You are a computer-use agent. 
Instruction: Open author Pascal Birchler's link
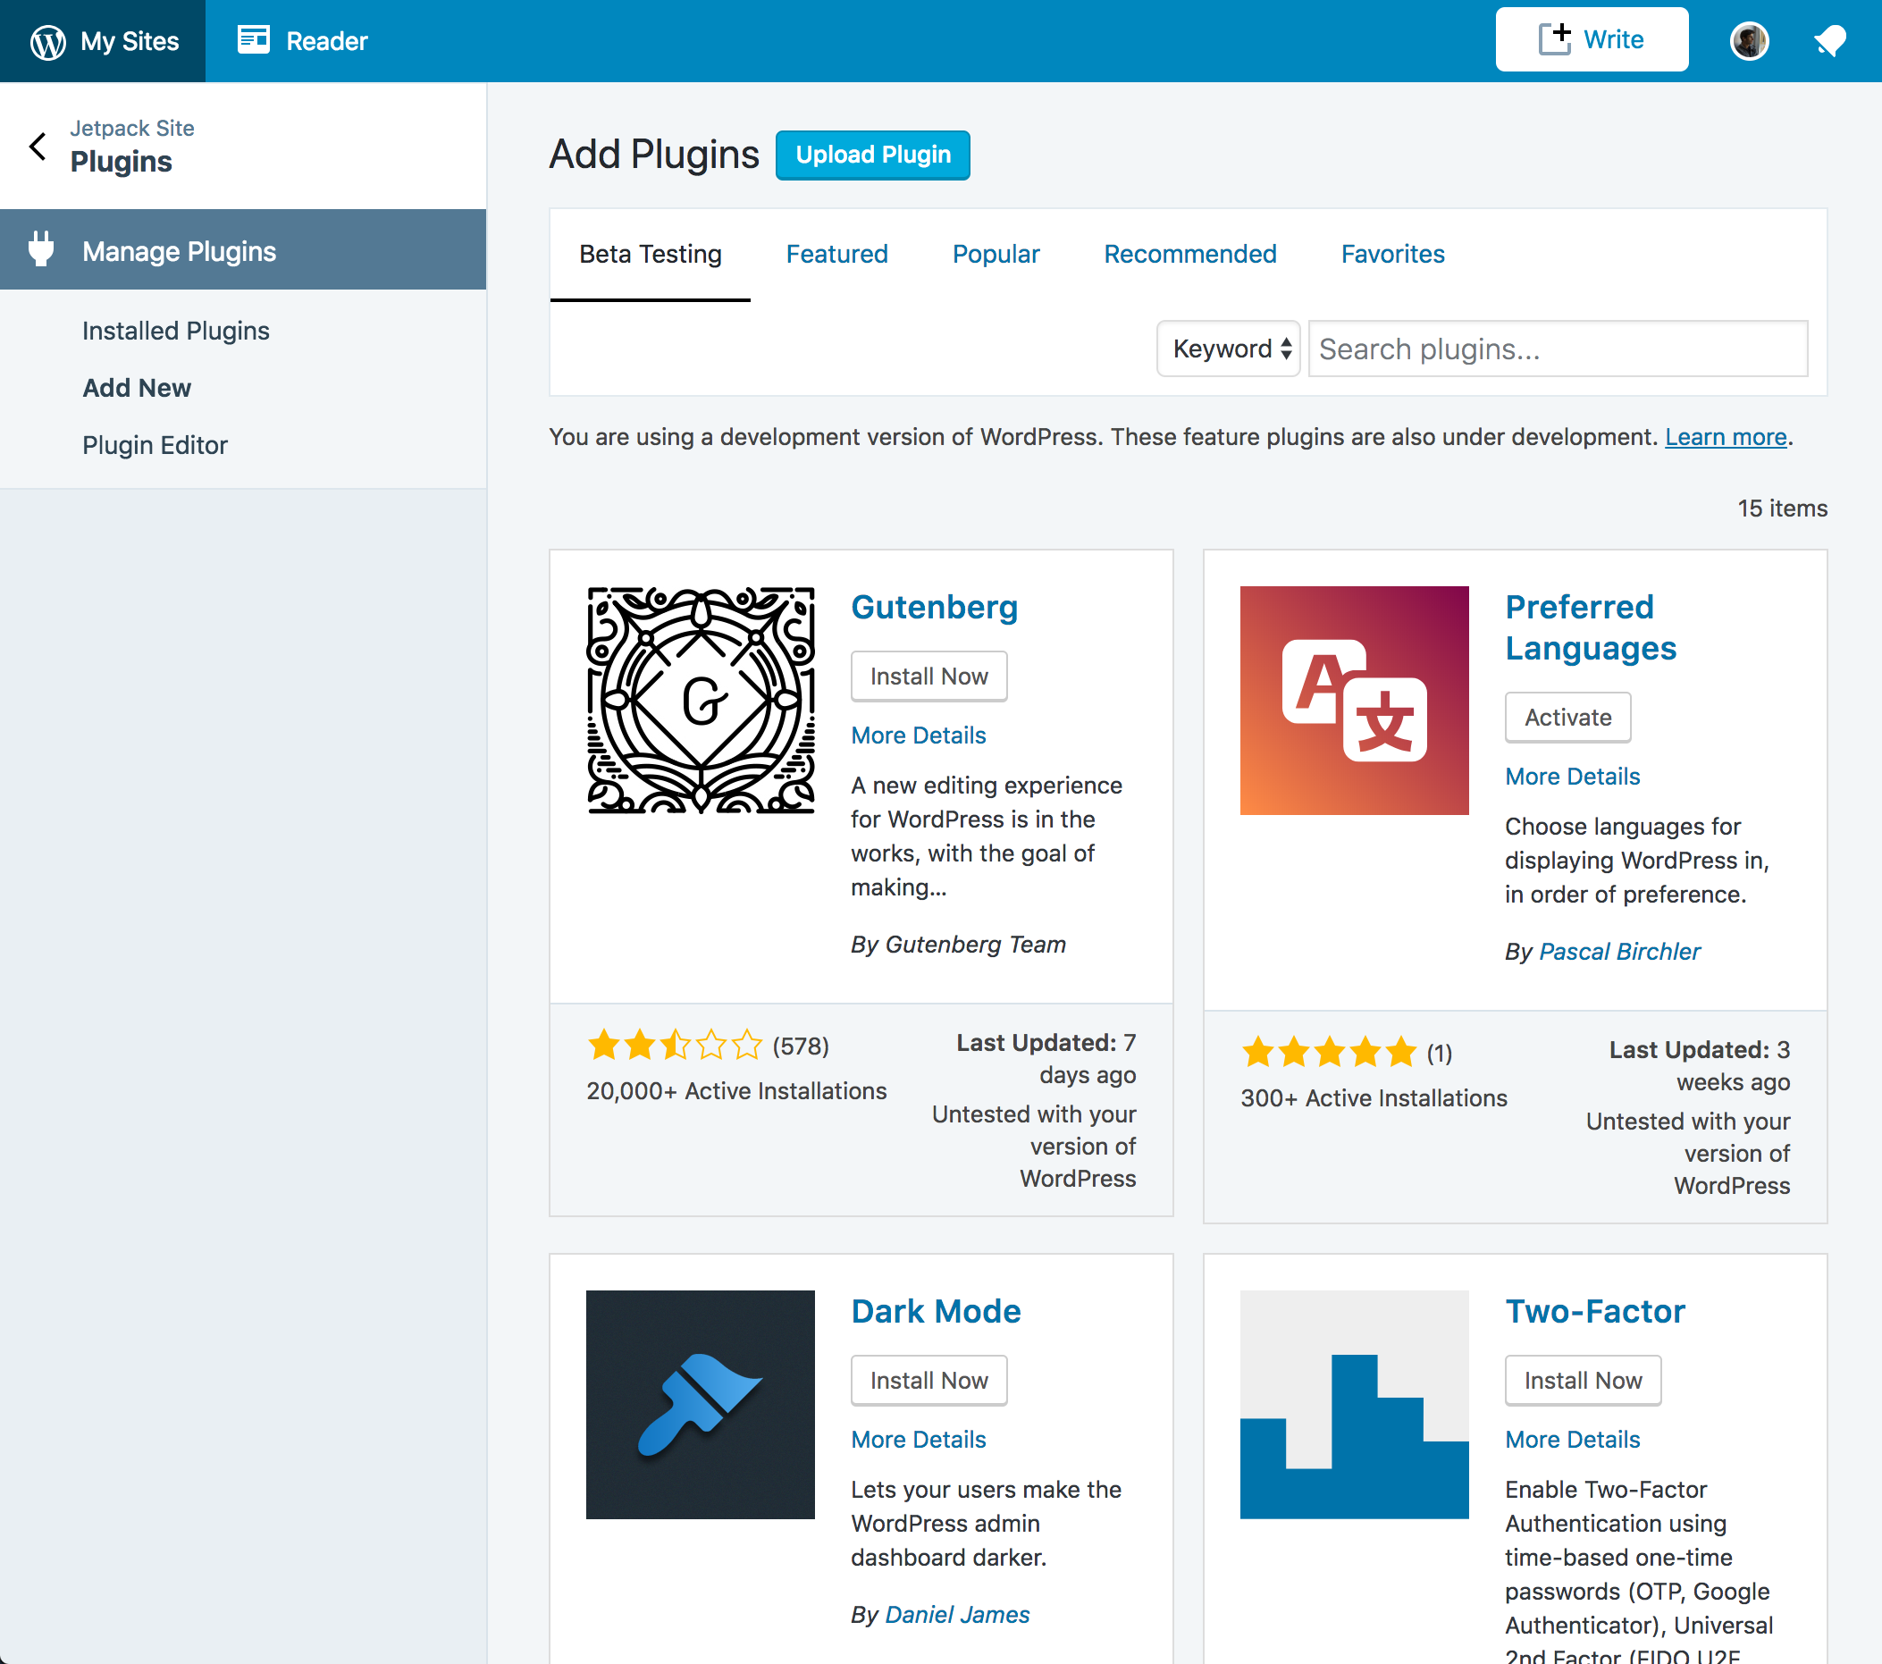pos(1618,951)
